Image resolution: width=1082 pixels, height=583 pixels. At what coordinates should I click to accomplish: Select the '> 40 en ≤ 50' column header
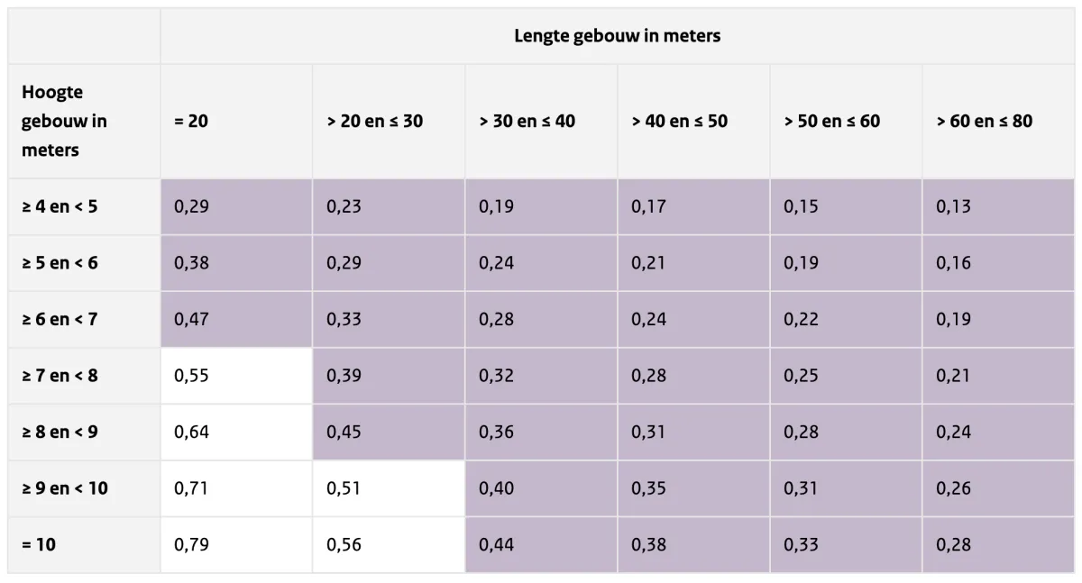click(679, 121)
